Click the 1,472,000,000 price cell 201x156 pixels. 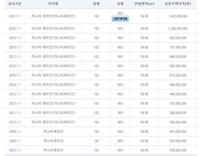pyautogui.click(x=178, y=16)
